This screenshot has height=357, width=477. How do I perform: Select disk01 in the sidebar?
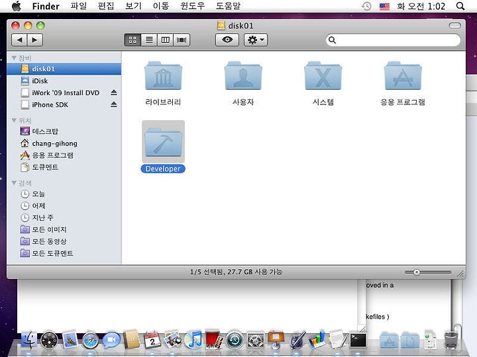64,69
